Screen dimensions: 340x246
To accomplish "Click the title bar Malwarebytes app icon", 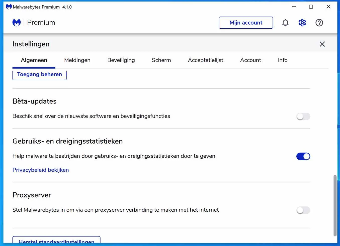I will [9, 7].
